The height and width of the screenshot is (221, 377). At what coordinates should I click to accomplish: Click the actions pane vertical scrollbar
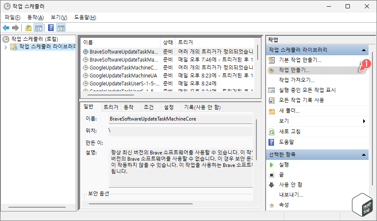[372, 119]
